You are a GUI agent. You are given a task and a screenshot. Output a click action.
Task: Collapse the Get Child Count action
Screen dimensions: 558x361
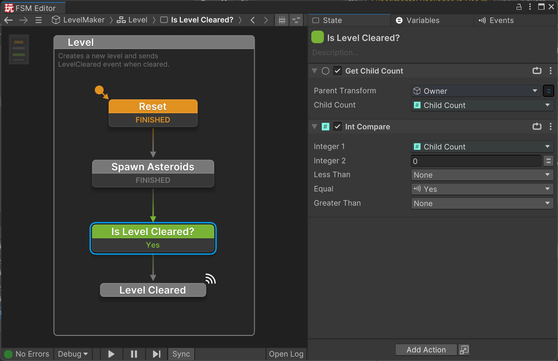(x=314, y=71)
